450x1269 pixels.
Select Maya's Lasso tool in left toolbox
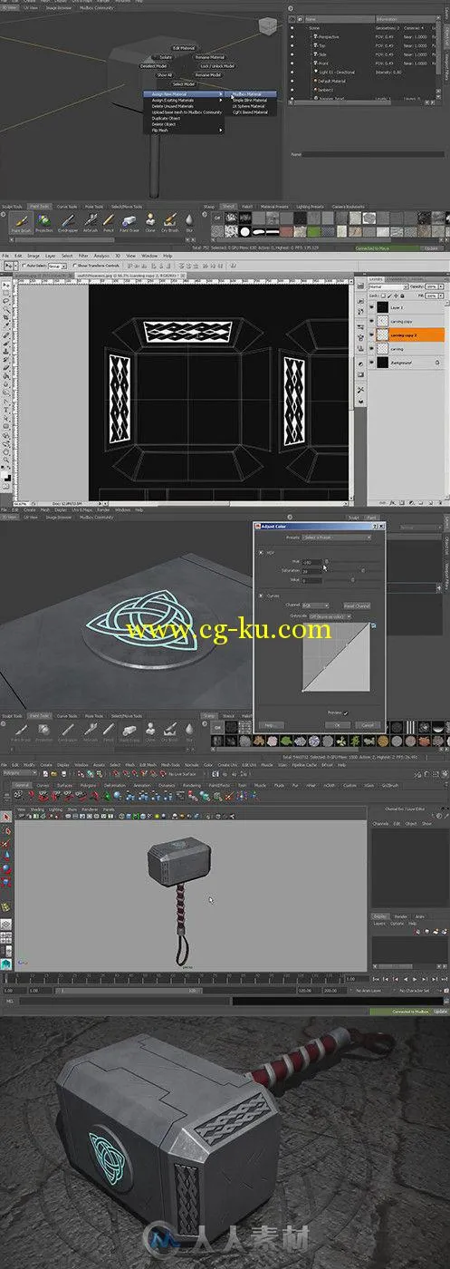click(6, 830)
